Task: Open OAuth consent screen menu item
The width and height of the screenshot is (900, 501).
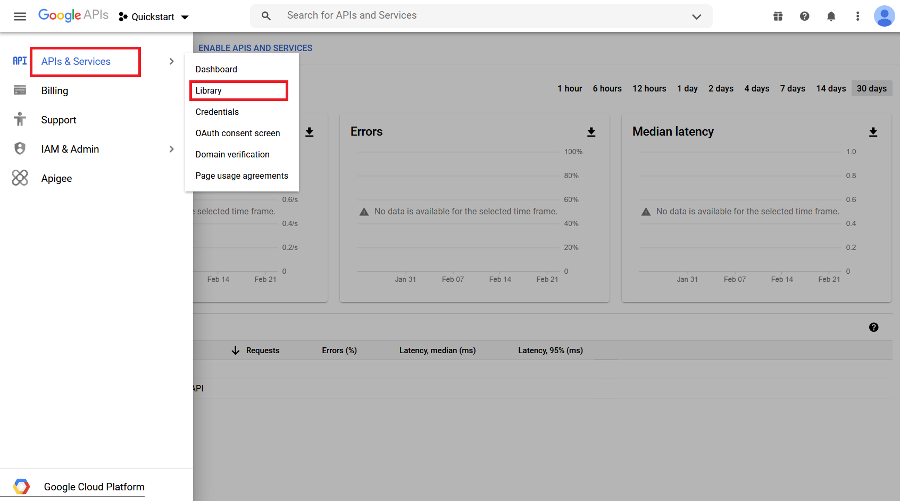Action: point(237,133)
